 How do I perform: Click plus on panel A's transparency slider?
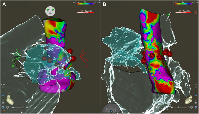pyautogui.click(x=23, y=107)
